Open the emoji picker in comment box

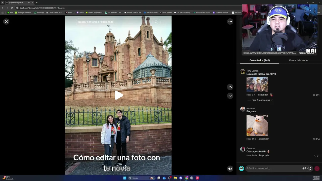coord(309,168)
